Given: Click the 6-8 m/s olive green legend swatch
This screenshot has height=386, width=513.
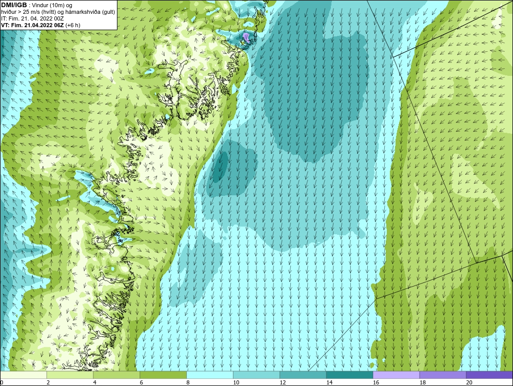Looking at the screenshot, I should [163, 375].
